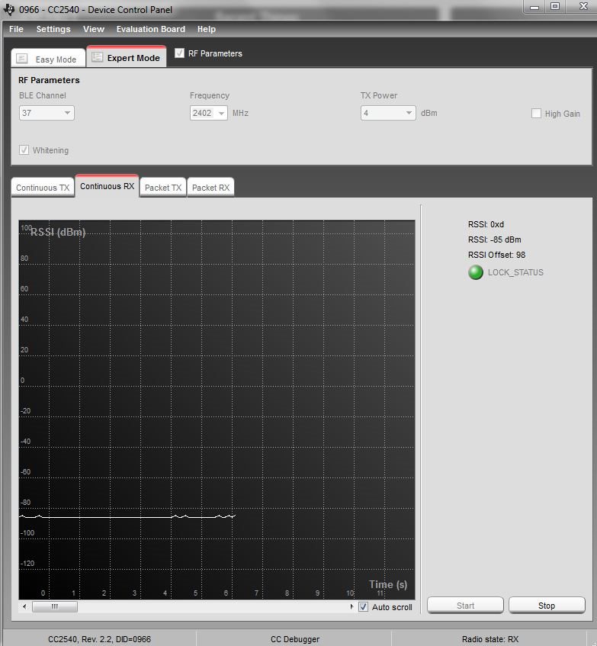Click the CC Debugger status text
597x646 pixels.
pos(295,639)
